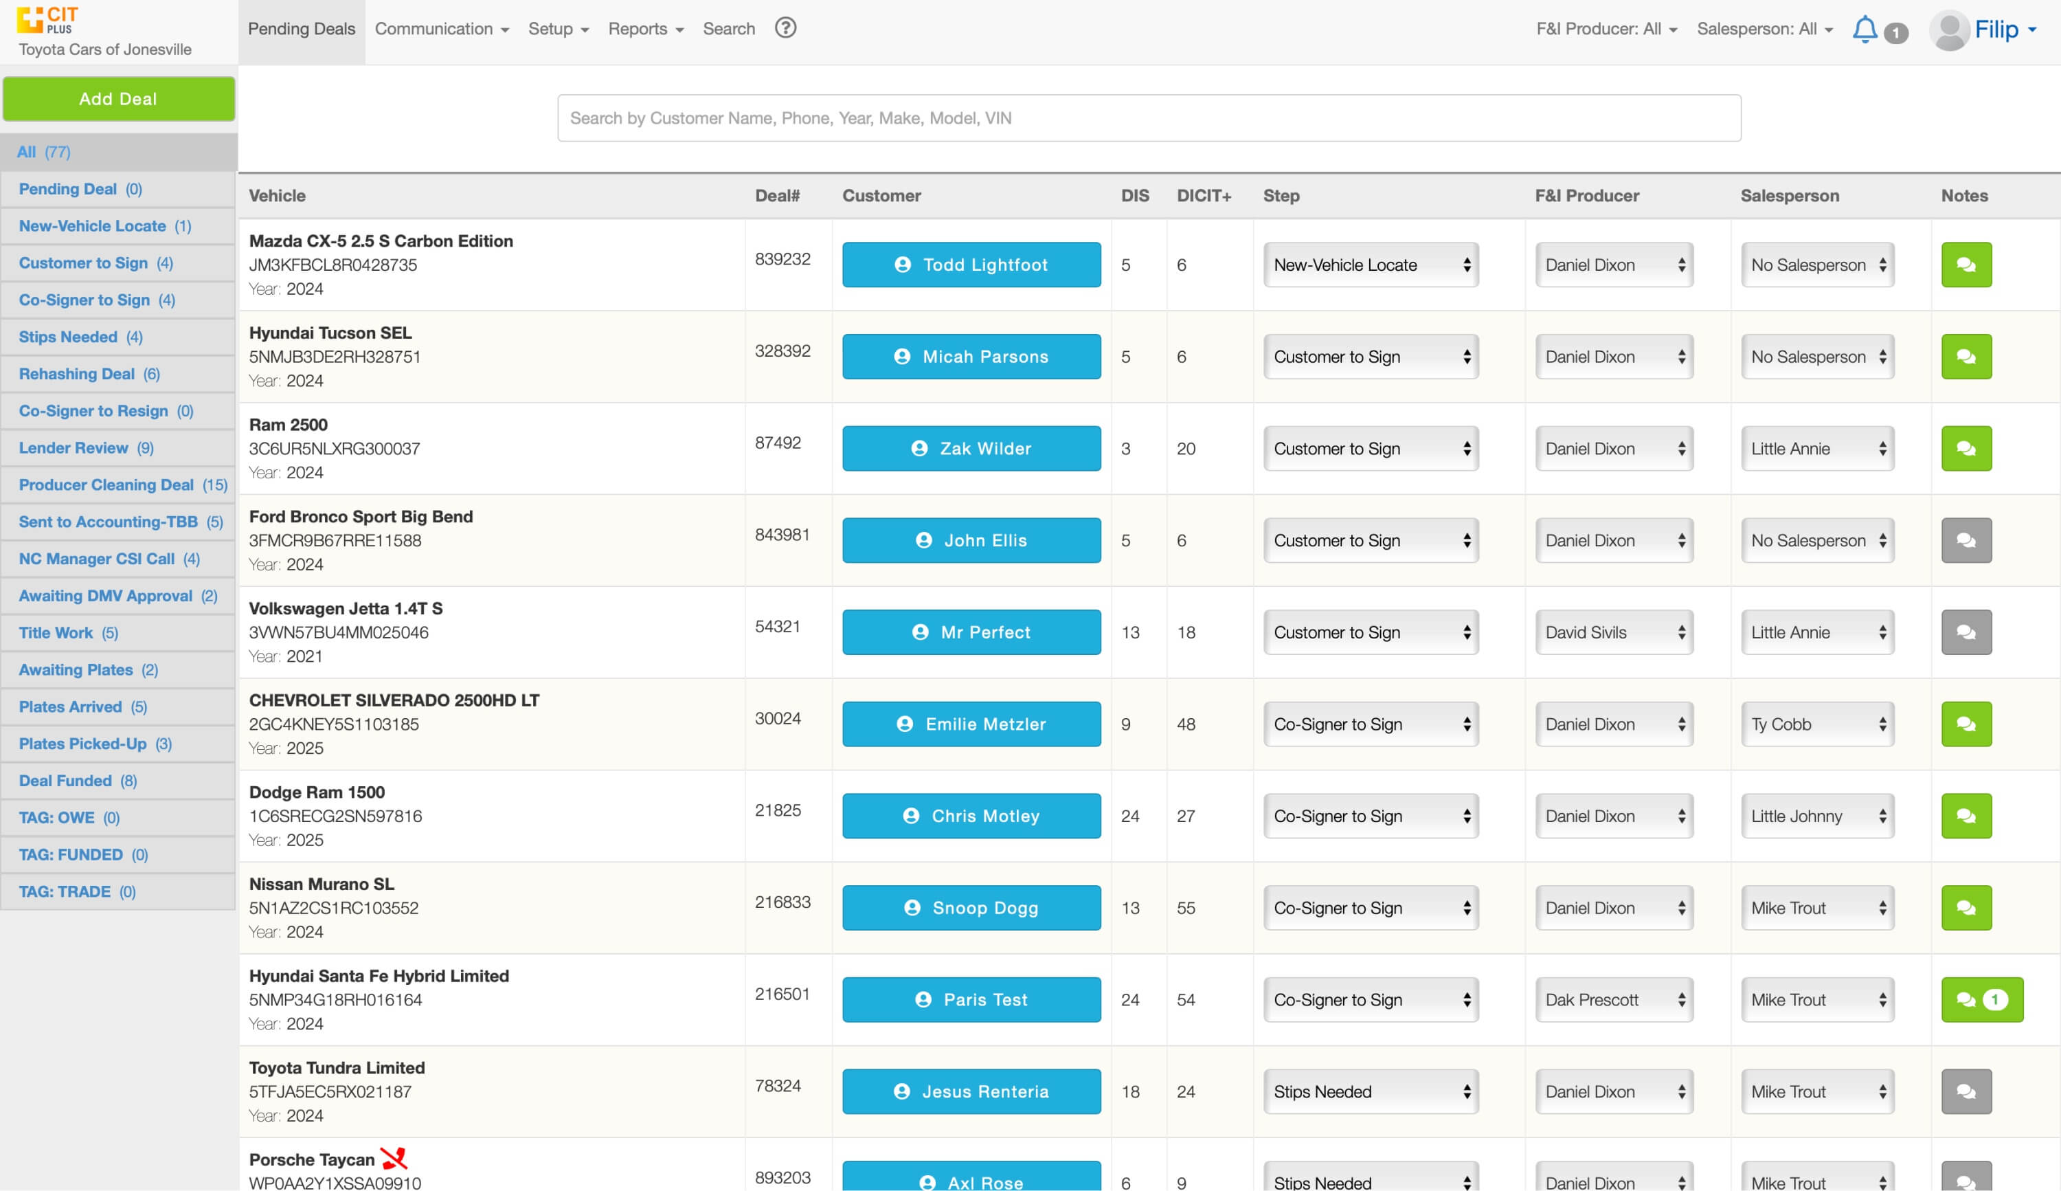This screenshot has width=2061, height=1191.
Task: Open notes for Jesus Renteria deal
Action: (x=1966, y=1091)
